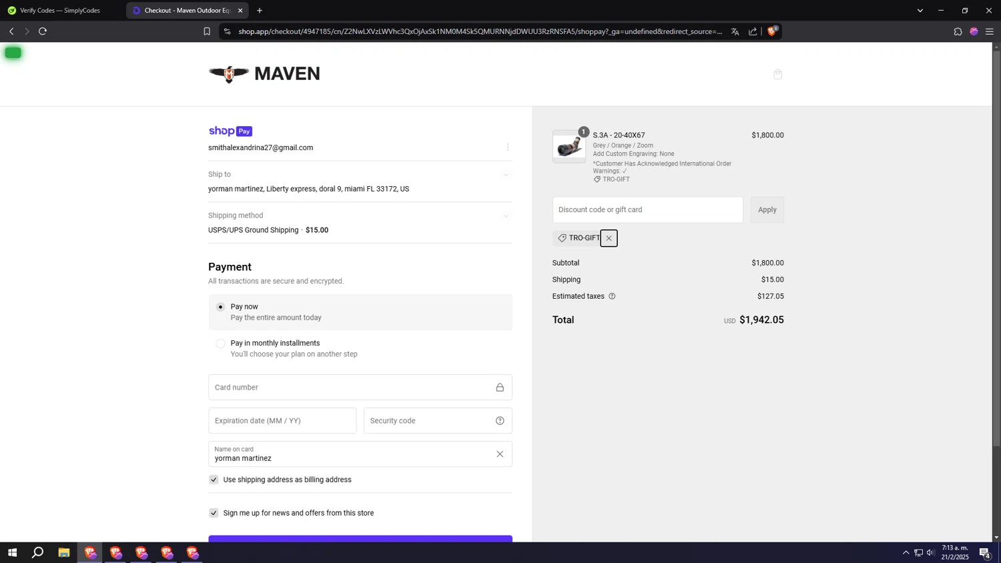Open Brave Shields lion icon
Image resolution: width=1001 pixels, height=563 pixels.
point(773,31)
